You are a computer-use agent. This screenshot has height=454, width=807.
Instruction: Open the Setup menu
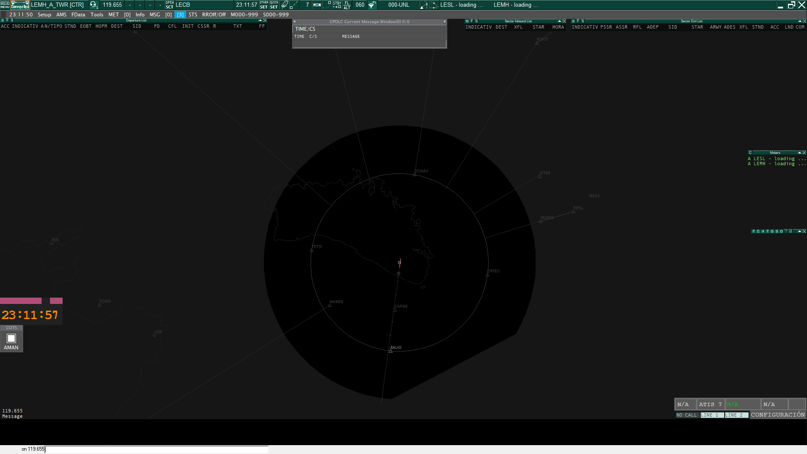tap(44, 15)
